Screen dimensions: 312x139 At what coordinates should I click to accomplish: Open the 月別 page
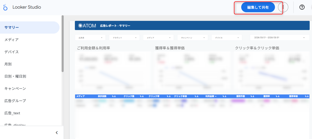pyautogui.click(x=8, y=64)
